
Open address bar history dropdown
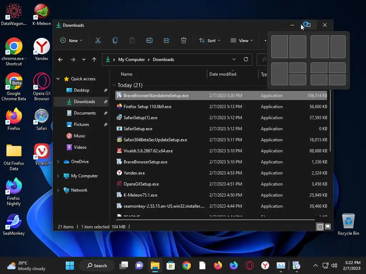(x=234, y=60)
